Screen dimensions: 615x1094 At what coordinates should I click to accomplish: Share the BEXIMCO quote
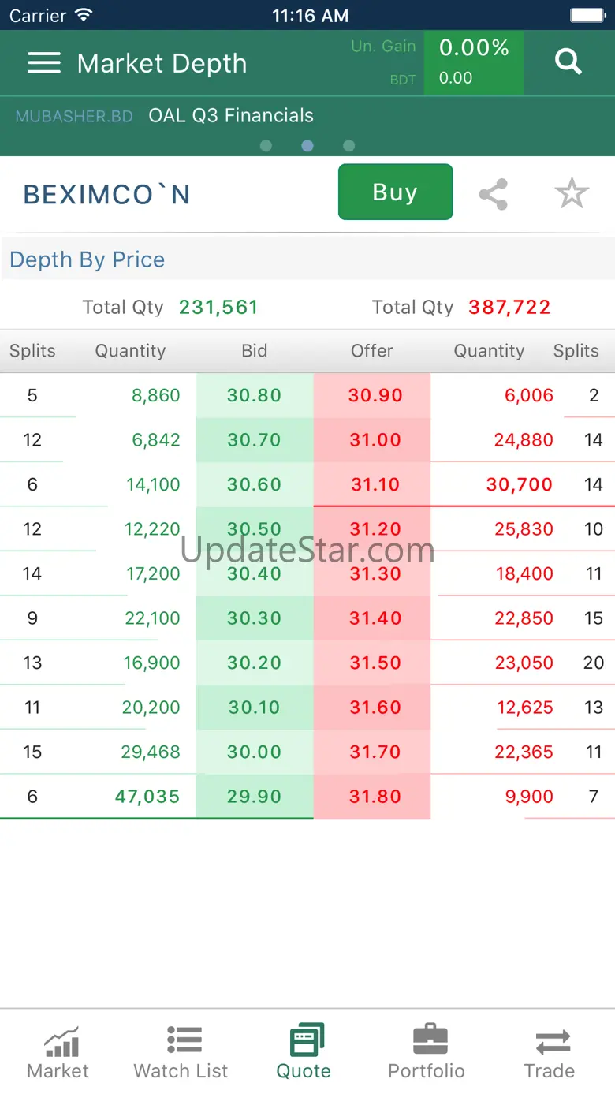tap(494, 194)
